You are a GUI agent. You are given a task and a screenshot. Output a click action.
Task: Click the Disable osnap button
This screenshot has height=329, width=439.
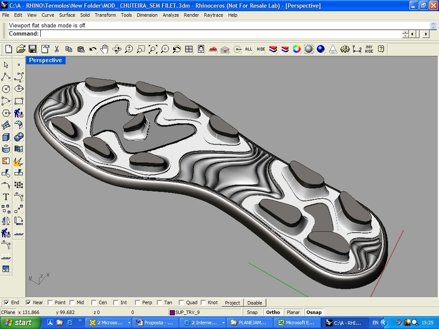tap(255, 302)
